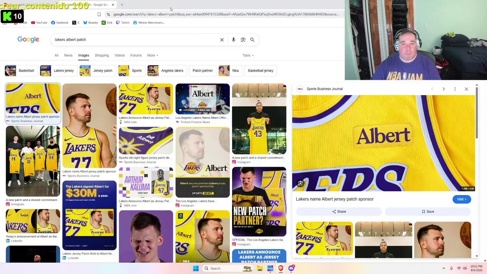The width and height of the screenshot is (487, 274).
Task: Start a voice search with the microphone icon
Action: coord(234,40)
